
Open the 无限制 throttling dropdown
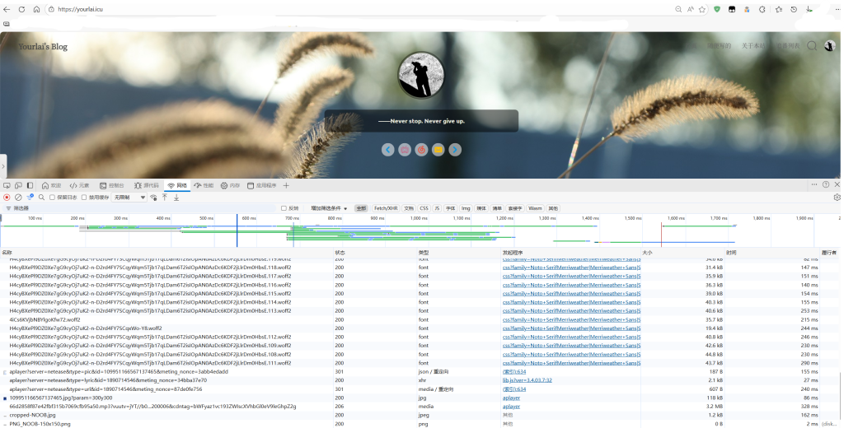coord(129,198)
